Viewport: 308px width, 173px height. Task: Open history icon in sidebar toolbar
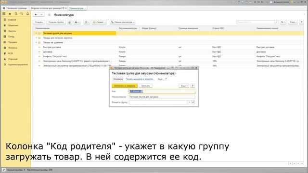click(x=16, y=14)
